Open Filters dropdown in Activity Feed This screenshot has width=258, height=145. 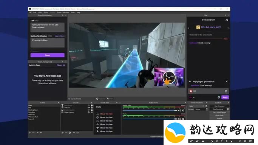tap(61, 65)
